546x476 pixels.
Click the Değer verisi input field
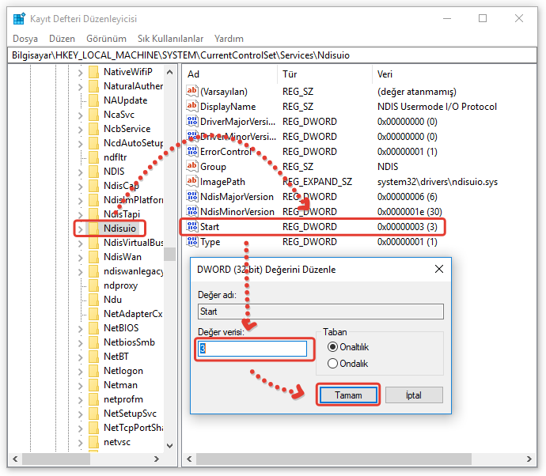pyautogui.click(x=252, y=349)
